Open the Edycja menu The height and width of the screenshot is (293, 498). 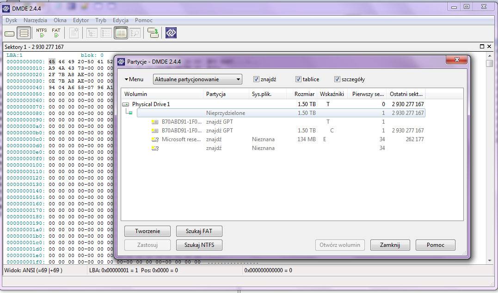tap(121, 20)
